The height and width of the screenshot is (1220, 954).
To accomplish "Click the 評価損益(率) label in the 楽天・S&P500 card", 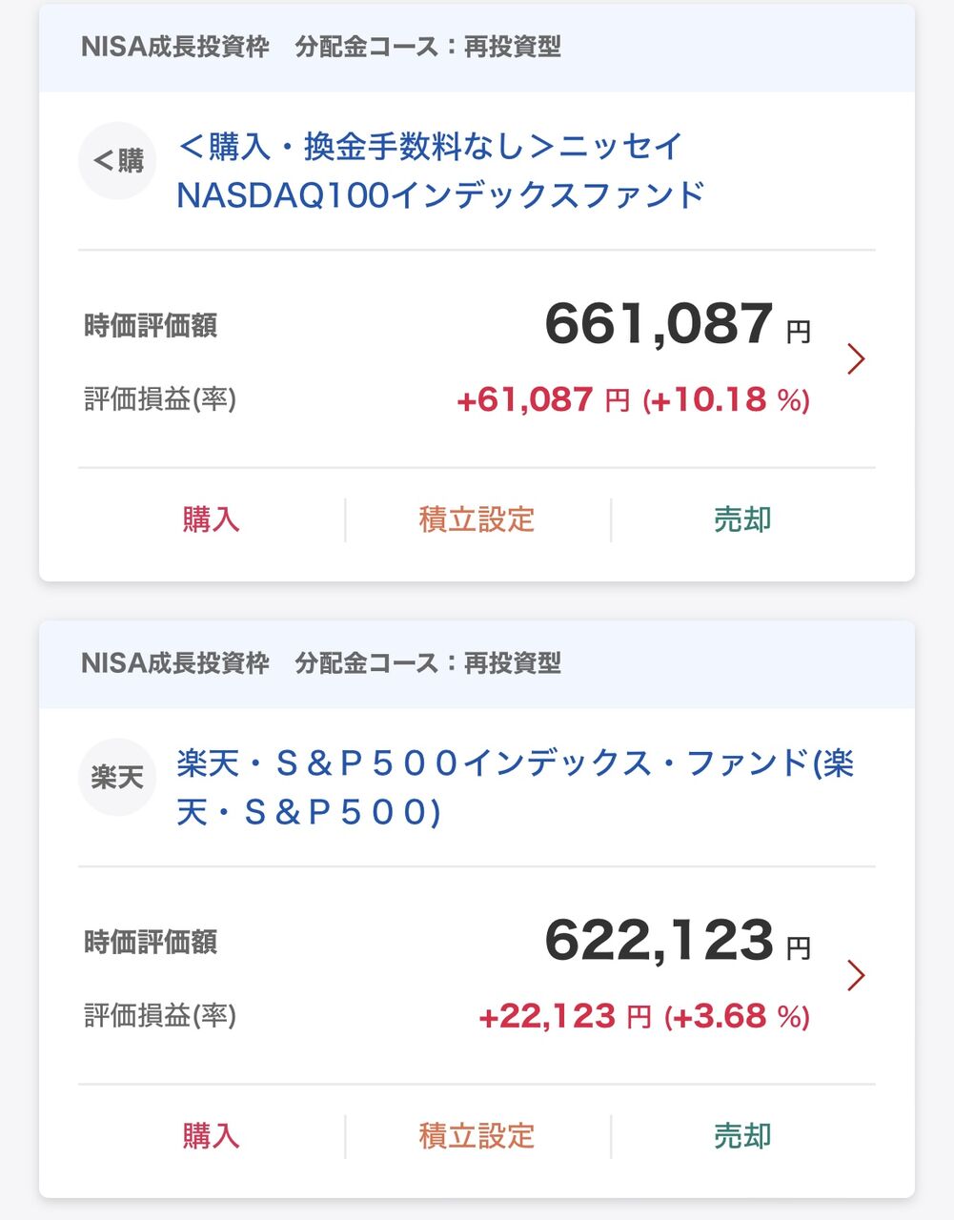I will point(160,1016).
